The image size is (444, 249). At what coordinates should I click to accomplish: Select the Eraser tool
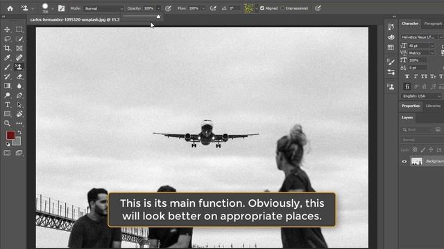pos(19,77)
